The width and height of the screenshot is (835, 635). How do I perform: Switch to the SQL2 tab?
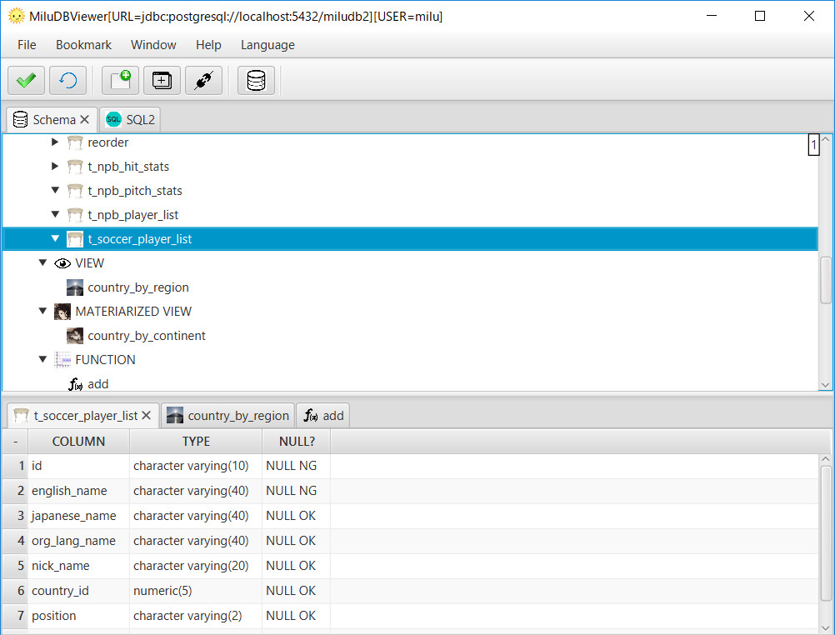tap(130, 119)
